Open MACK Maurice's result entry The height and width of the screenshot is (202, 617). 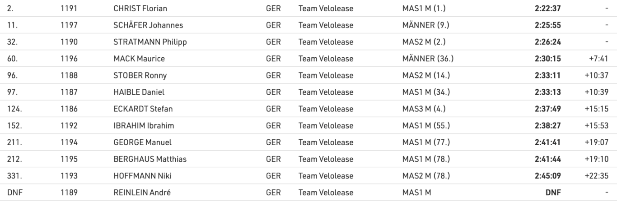[139, 59]
